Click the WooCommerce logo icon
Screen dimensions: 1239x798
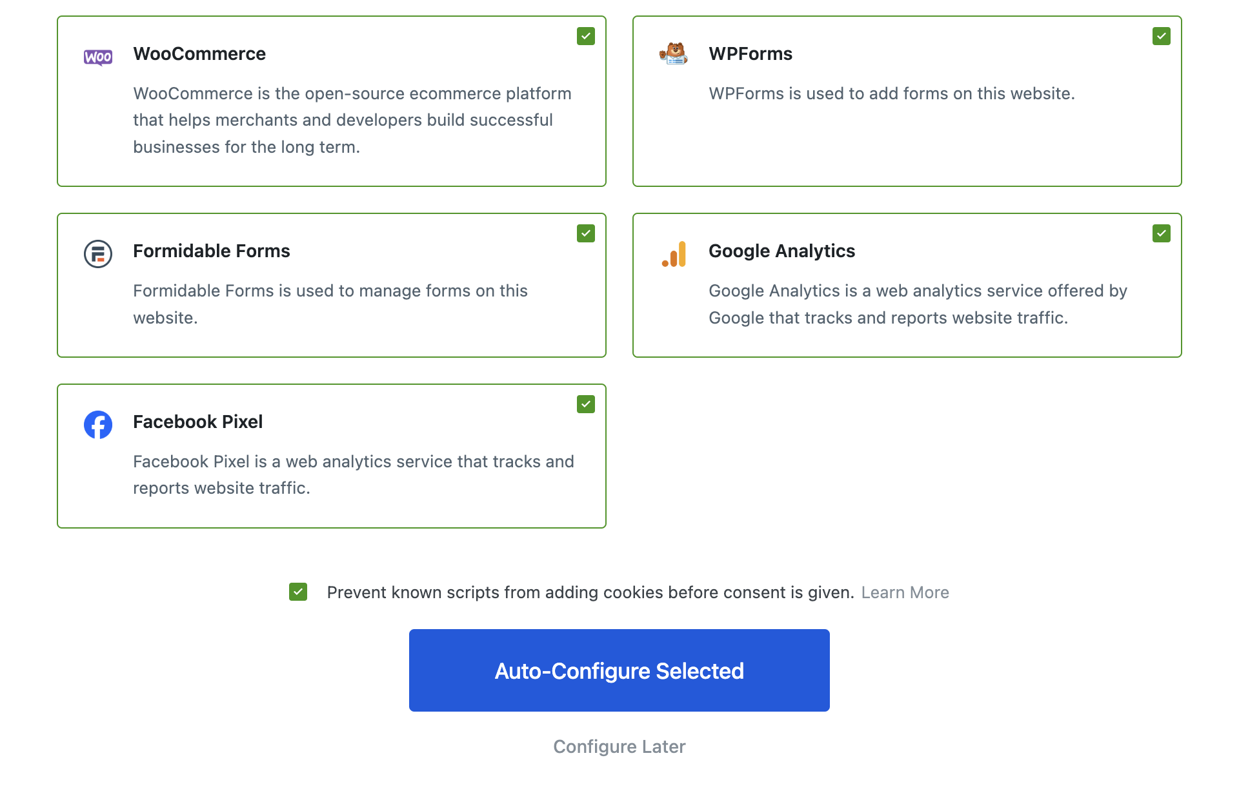click(98, 57)
